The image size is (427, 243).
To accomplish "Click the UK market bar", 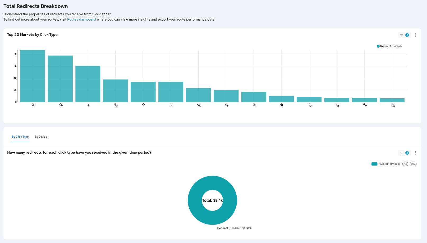I will (x=33, y=76).
